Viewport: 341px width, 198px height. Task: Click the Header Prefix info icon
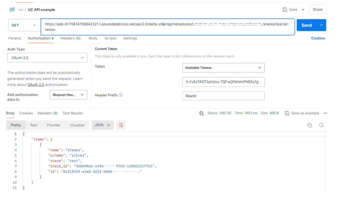tap(121, 95)
